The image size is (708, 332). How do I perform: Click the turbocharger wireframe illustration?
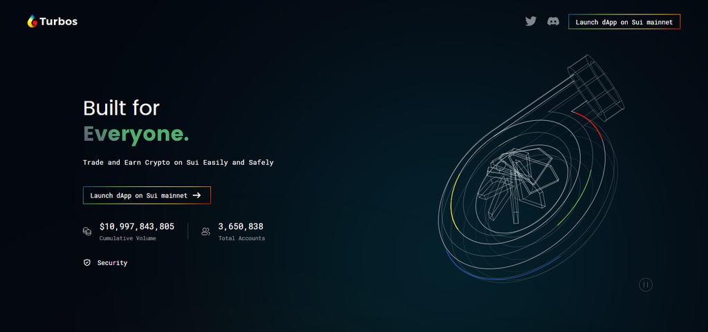tap(532, 169)
